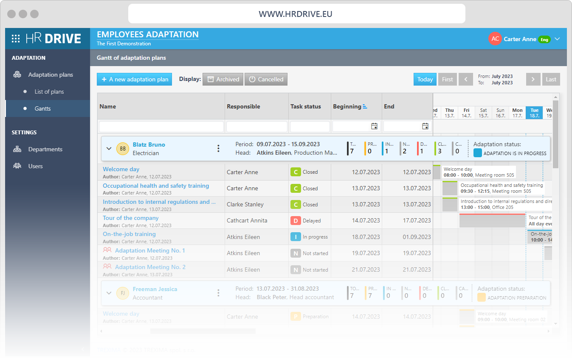This screenshot has width=572, height=364.
Task: Toggle display of Archived plans
Action: 223,79
